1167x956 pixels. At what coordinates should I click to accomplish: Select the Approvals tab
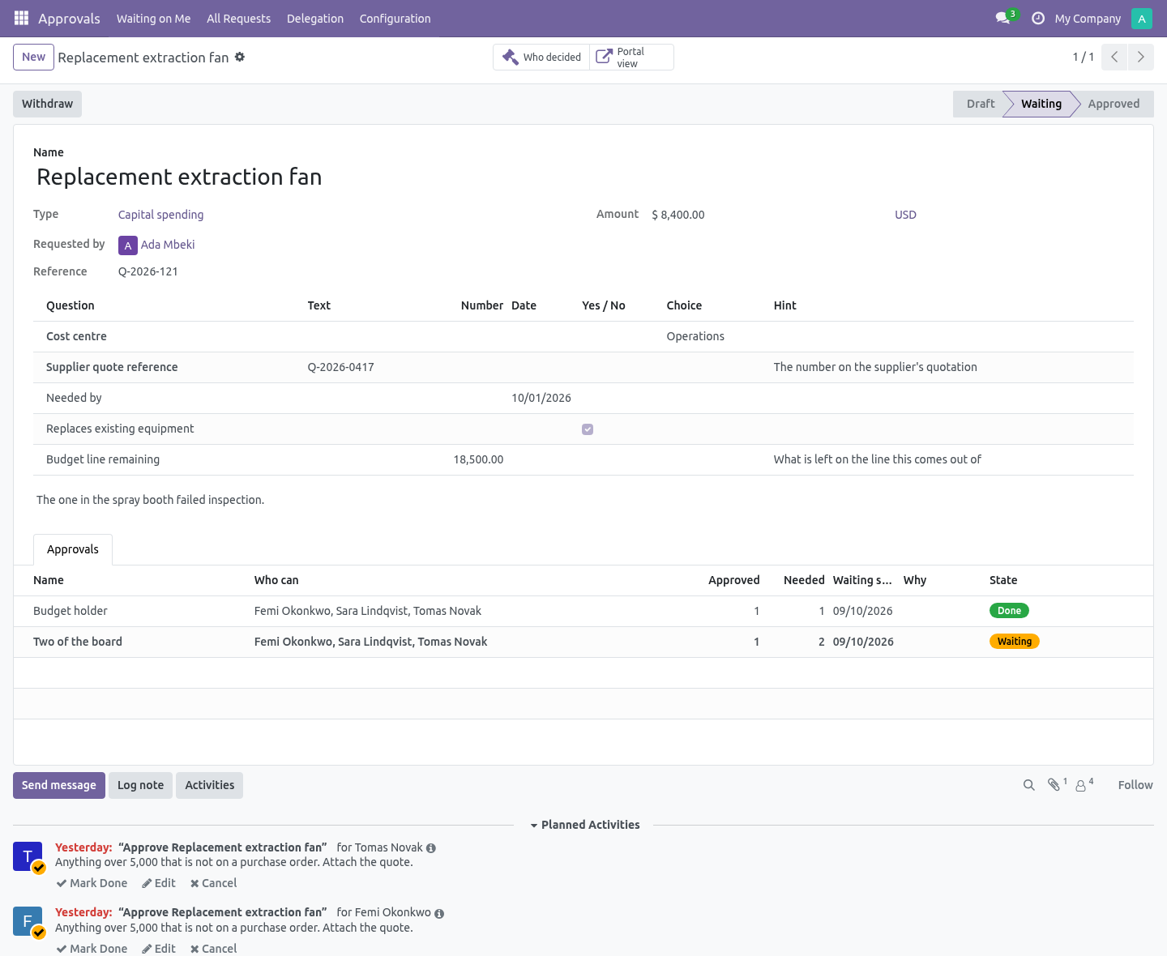point(73,549)
